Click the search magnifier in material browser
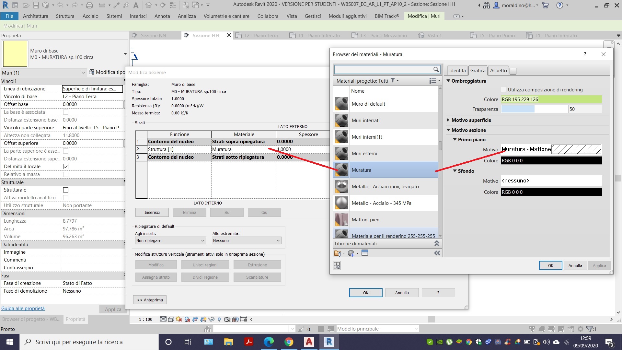The image size is (622, 350). coord(436,69)
